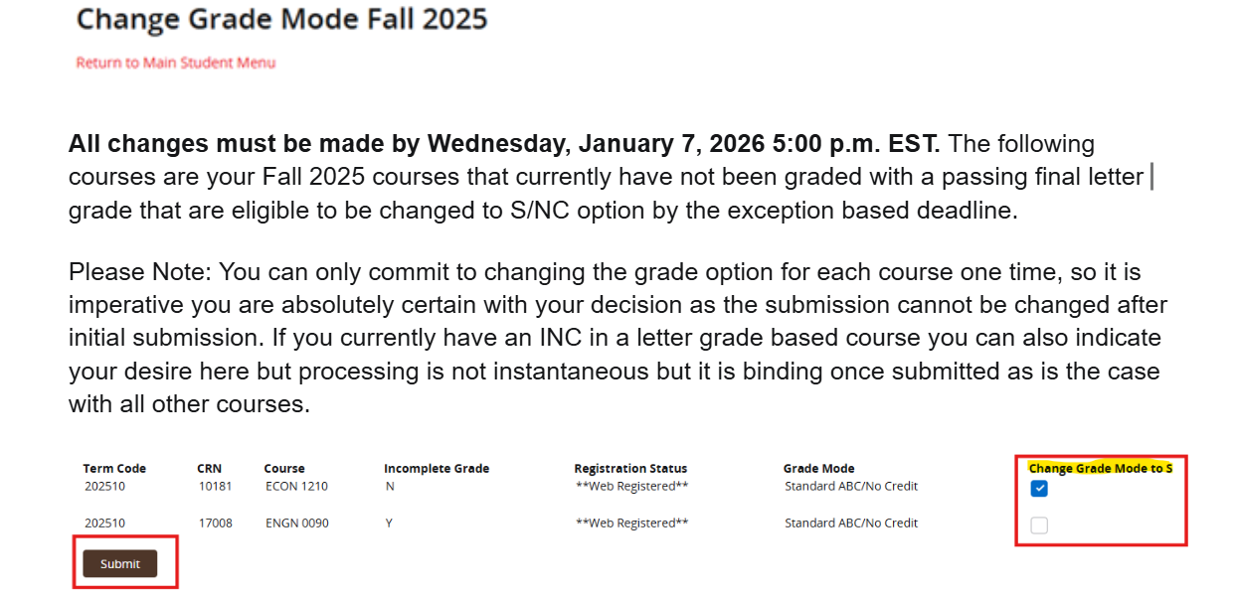Viewport: 1235px width, 600px height.
Task: Click the Incomplete Grade Y value
Action: tap(388, 523)
